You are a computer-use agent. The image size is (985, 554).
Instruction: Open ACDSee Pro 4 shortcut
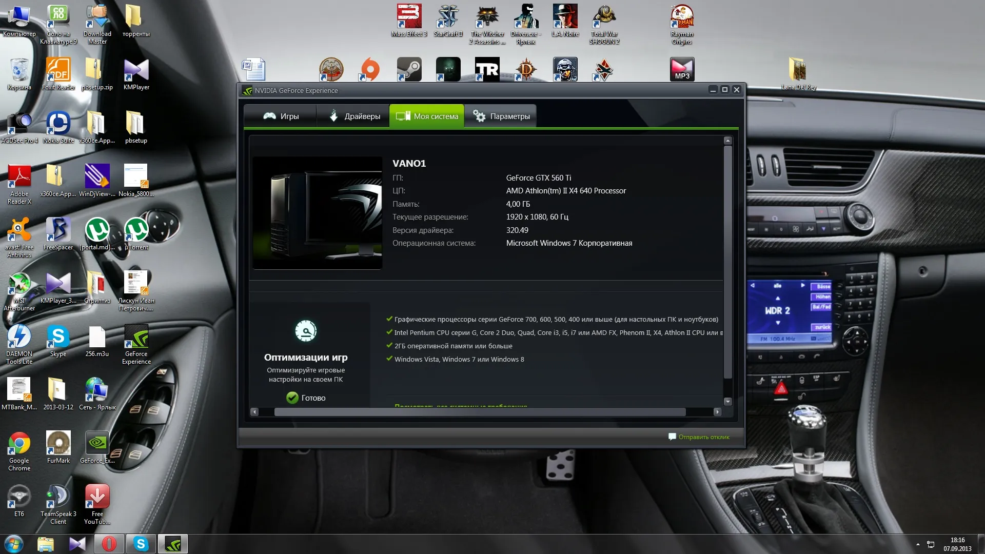click(x=19, y=128)
